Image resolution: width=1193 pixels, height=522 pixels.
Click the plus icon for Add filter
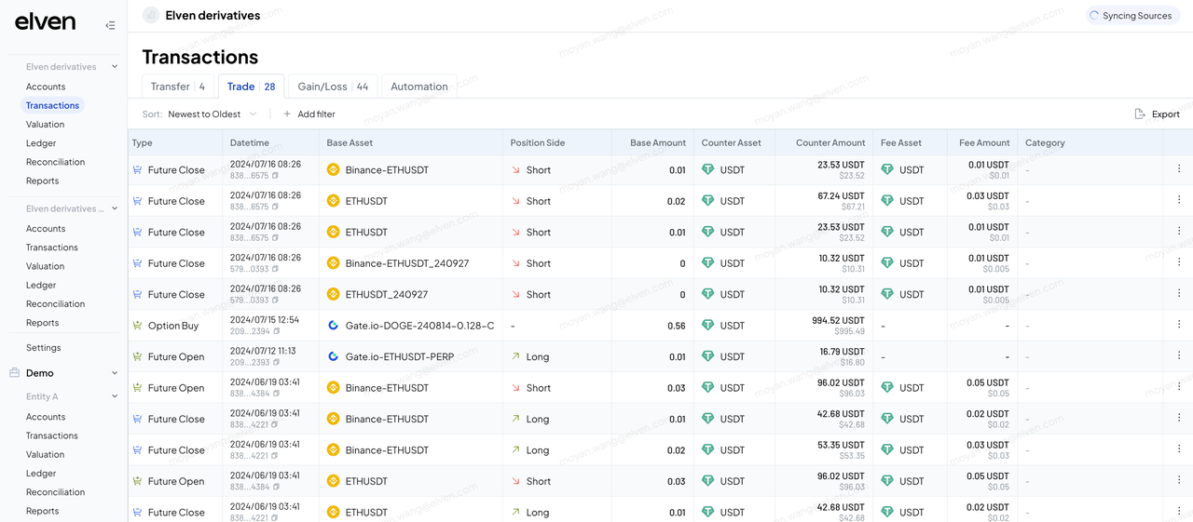[287, 114]
